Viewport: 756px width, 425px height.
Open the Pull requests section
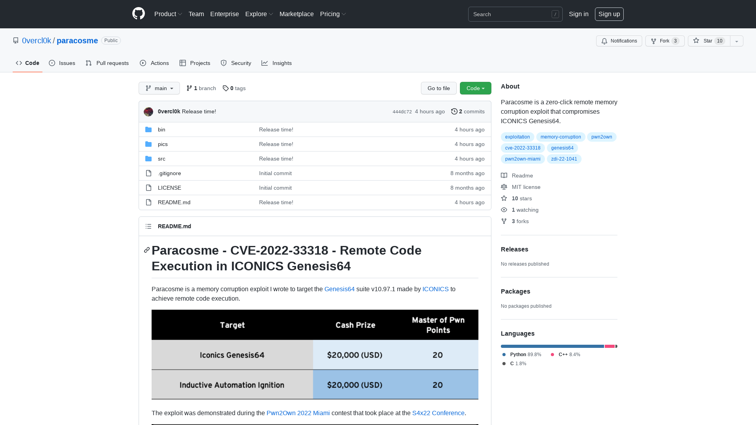[107, 63]
